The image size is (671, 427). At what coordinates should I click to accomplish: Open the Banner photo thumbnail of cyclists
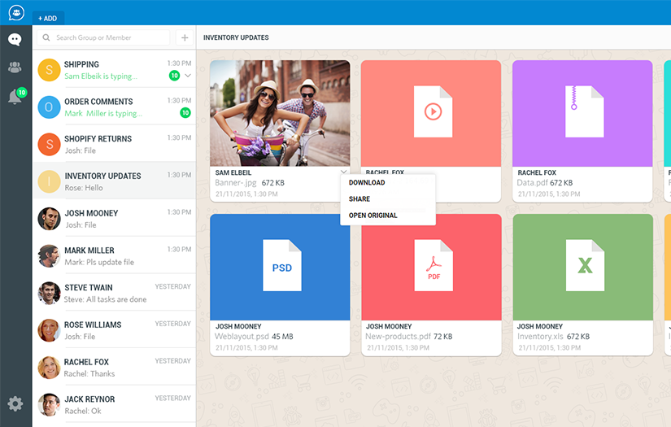280,112
